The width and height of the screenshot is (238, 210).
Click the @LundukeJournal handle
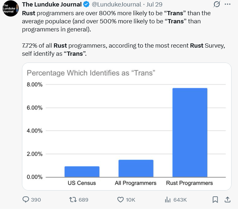(116, 5)
